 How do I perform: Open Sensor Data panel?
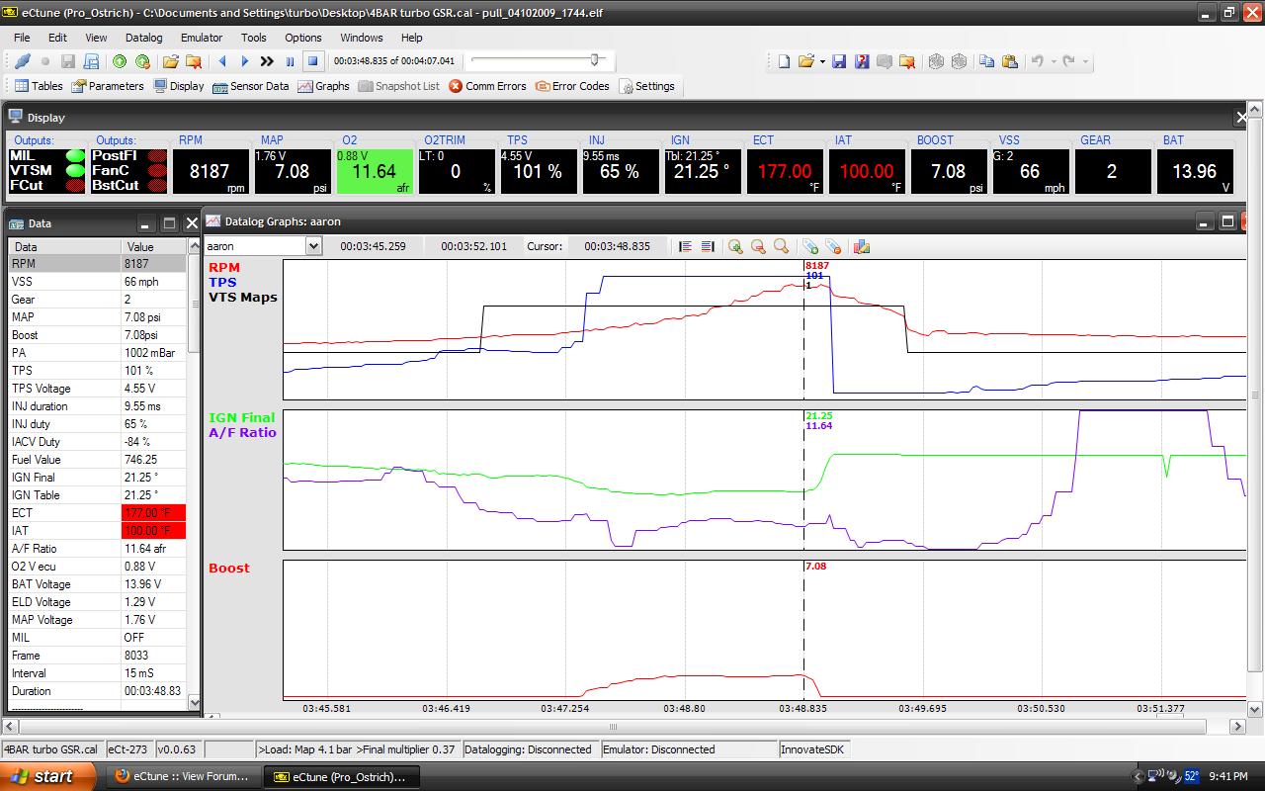251,86
